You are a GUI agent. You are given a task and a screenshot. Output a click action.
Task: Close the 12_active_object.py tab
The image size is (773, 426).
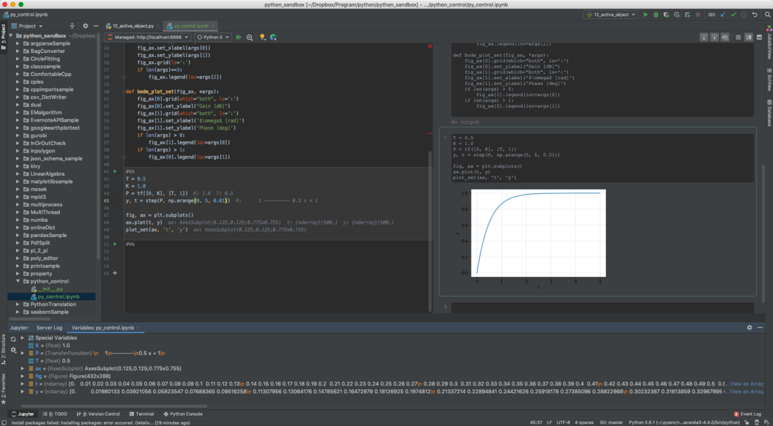tap(158, 26)
